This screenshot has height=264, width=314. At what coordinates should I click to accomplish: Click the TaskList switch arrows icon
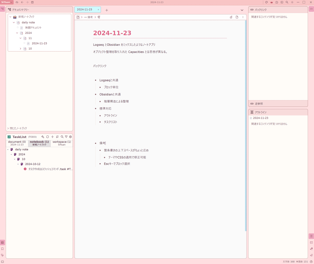57,137
